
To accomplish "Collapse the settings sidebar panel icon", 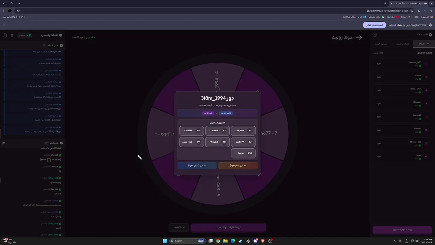I will [375, 35].
